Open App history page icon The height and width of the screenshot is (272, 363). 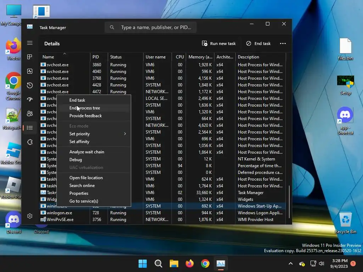(30, 85)
